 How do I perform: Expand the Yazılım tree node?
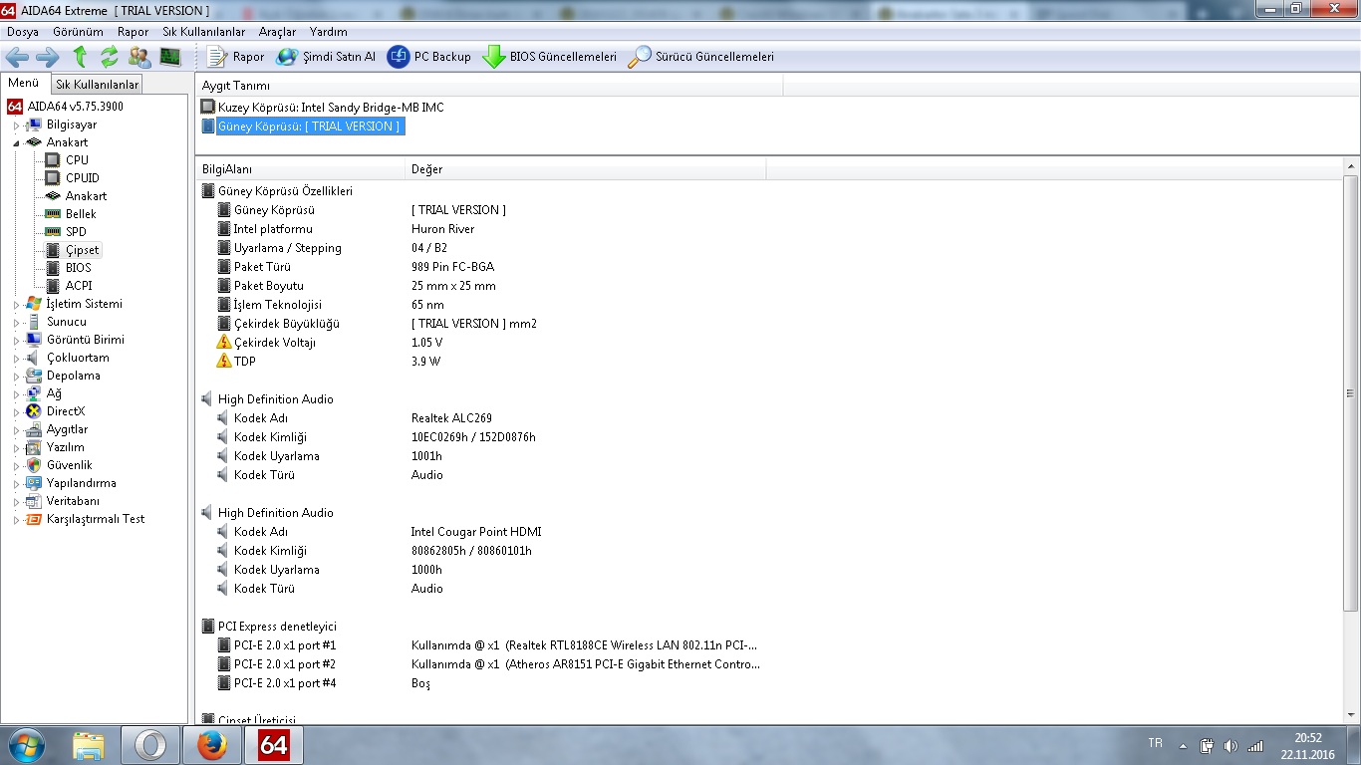point(16,448)
